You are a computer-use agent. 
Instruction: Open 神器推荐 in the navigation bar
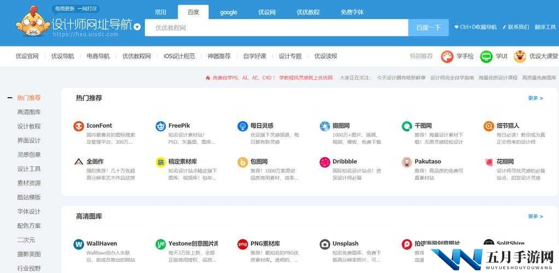coord(219,56)
